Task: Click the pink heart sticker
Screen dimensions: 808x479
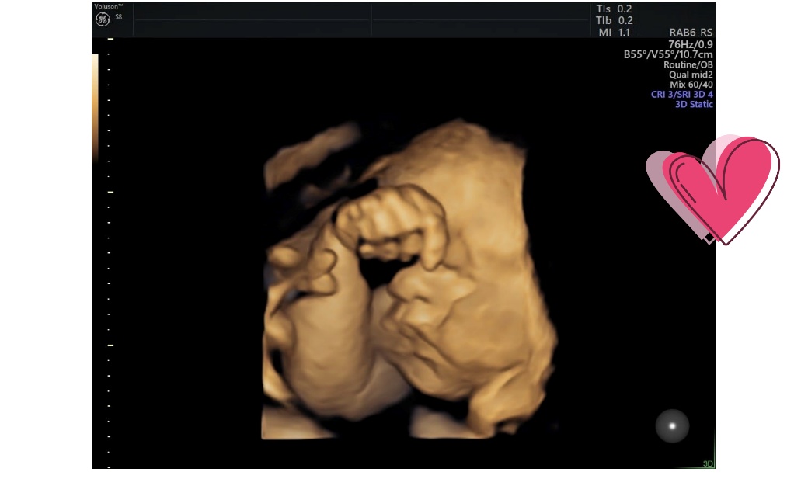Action: pyautogui.click(x=713, y=189)
